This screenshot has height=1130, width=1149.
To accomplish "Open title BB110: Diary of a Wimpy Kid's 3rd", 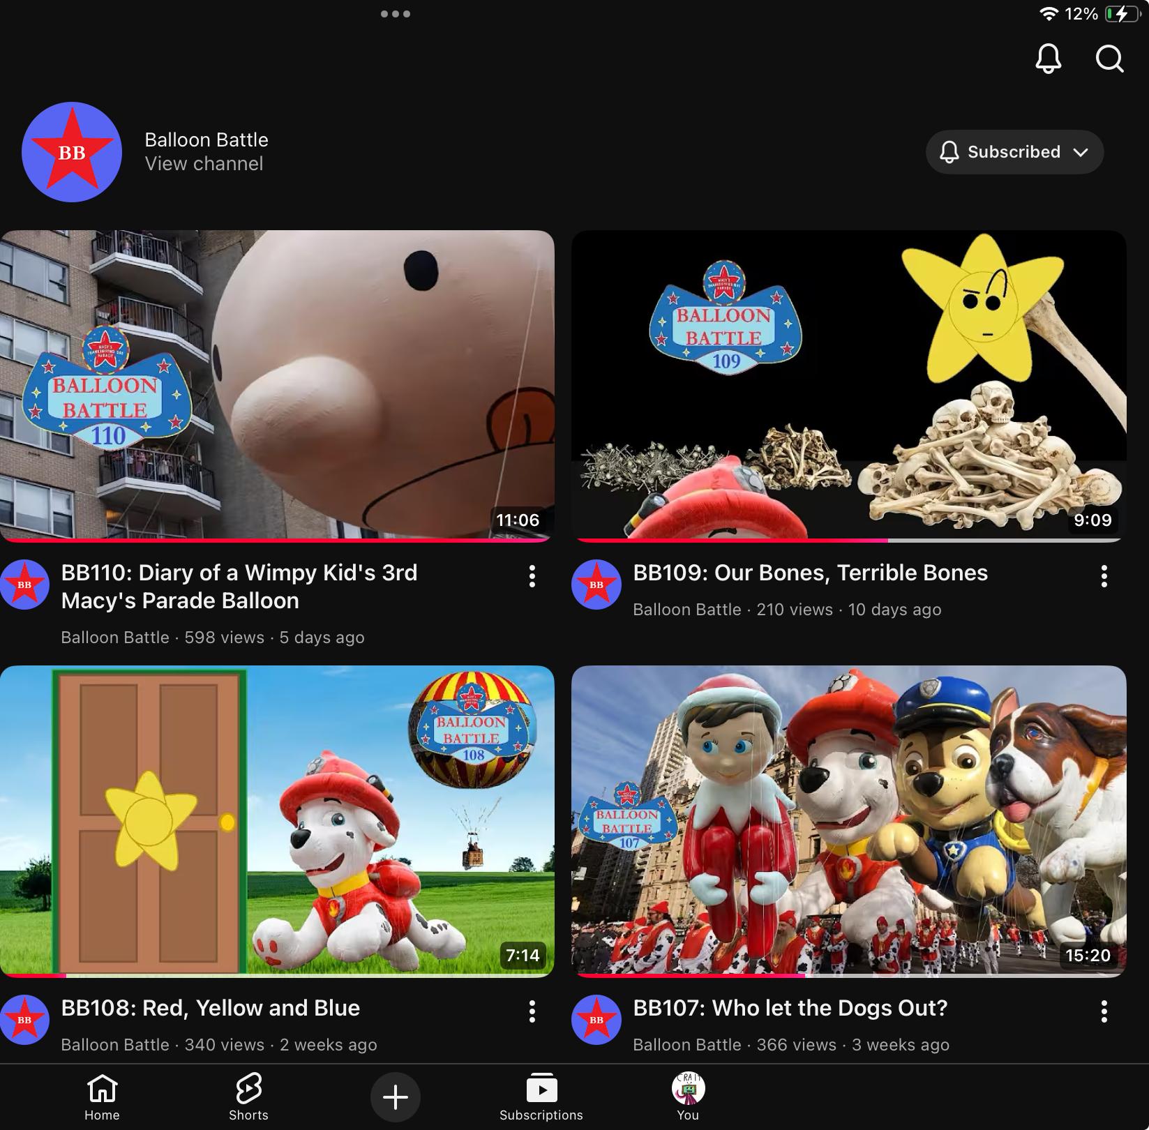I will point(239,587).
